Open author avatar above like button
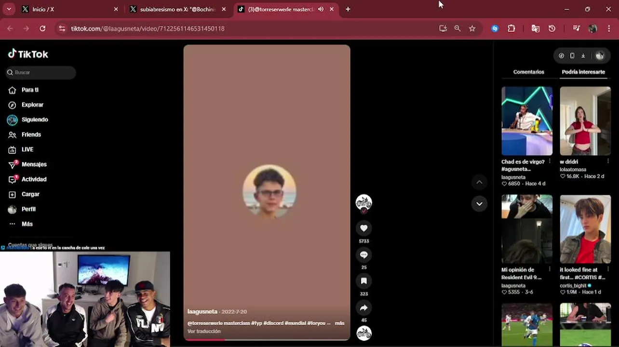This screenshot has width=619, height=347. point(363,202)
